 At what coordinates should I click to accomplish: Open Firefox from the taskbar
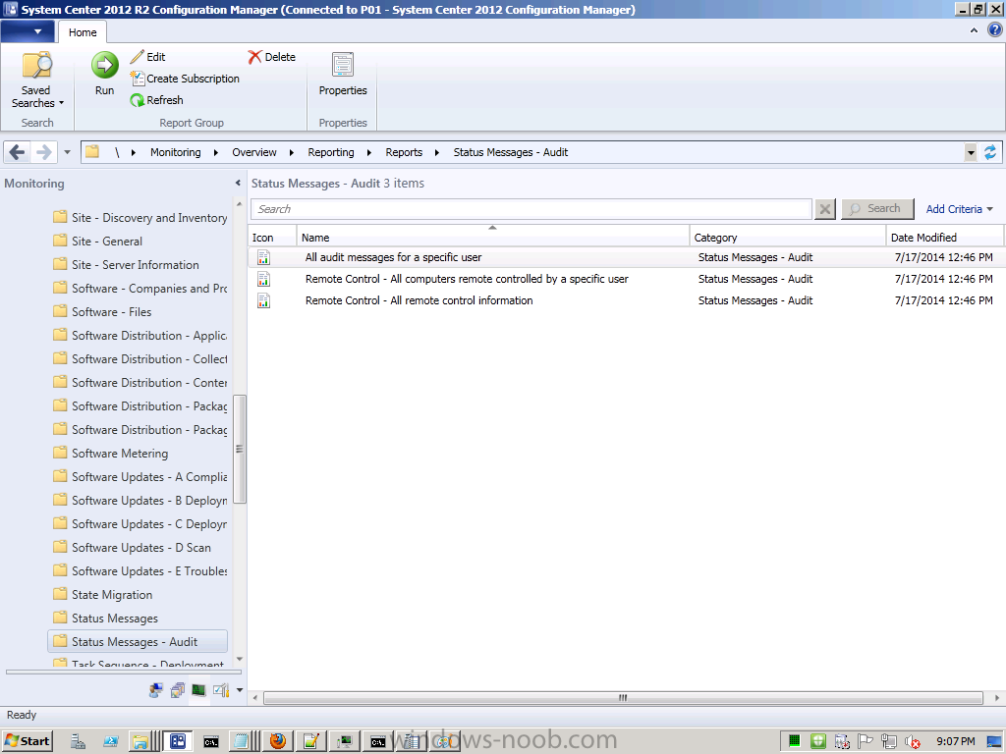pos(278,741)
